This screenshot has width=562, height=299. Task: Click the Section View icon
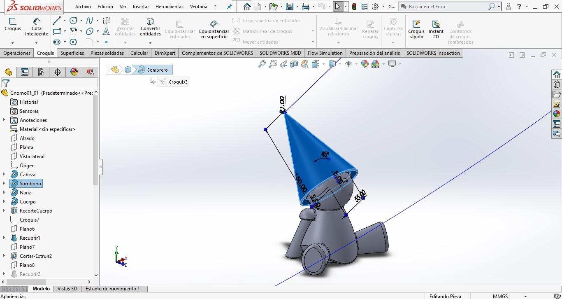294,64
